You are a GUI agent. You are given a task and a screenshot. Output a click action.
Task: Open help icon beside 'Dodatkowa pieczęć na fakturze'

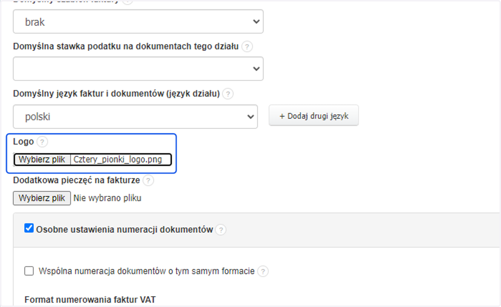pos(148,181)
